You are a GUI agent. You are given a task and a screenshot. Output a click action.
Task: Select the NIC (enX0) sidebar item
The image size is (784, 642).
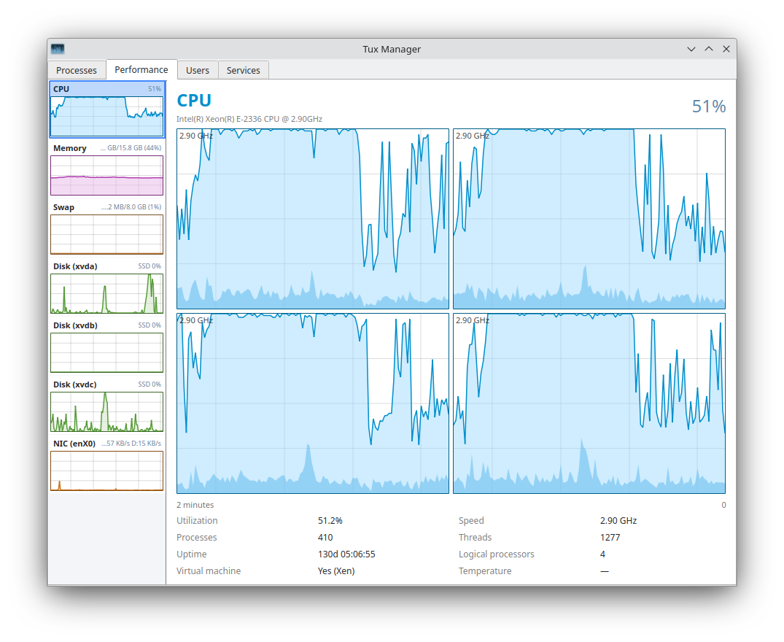107,464
